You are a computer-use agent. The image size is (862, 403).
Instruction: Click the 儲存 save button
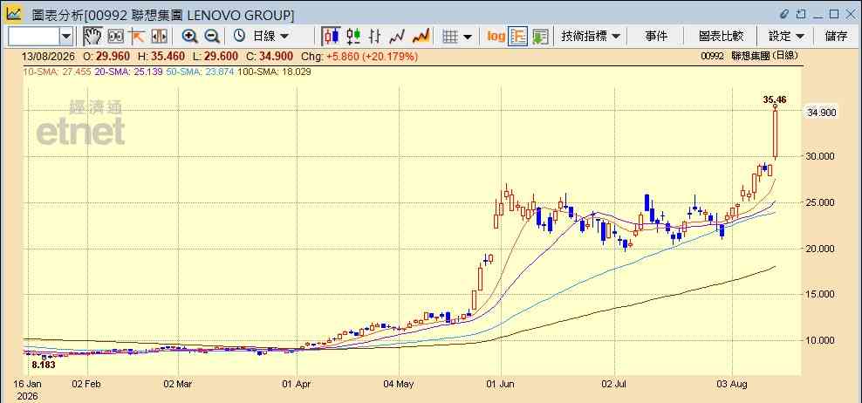[x=836, y=37]
